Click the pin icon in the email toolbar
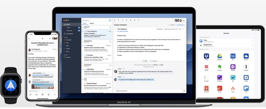The image size is (266, 109). coord(118,20)
